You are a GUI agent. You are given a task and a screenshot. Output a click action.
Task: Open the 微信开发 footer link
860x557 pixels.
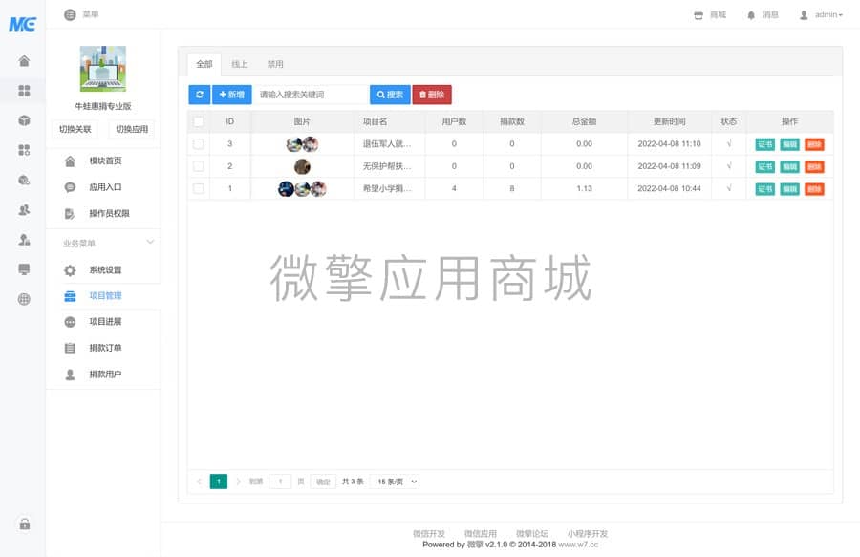click(428, 533)
